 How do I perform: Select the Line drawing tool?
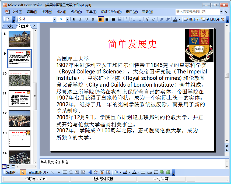[52, 172]
